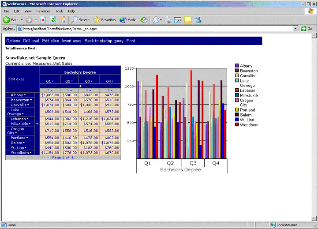Expand the Q3 column dropdown
This screenshot has height=229, width=318.
pos(91,81)
